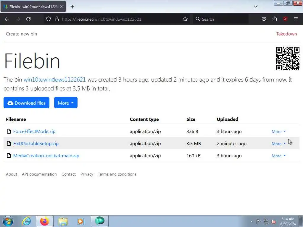Click the file icon beside MediaCreationTool.bat-main.zip
The image size is (303, 227).
tap(9, 155)
